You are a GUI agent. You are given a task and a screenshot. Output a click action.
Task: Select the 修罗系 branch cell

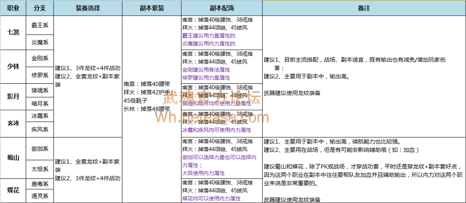click(40, 75)
